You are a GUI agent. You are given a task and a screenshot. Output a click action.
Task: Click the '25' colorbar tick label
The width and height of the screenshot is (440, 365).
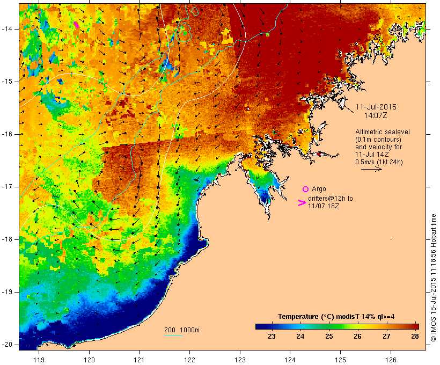[329, 337]
